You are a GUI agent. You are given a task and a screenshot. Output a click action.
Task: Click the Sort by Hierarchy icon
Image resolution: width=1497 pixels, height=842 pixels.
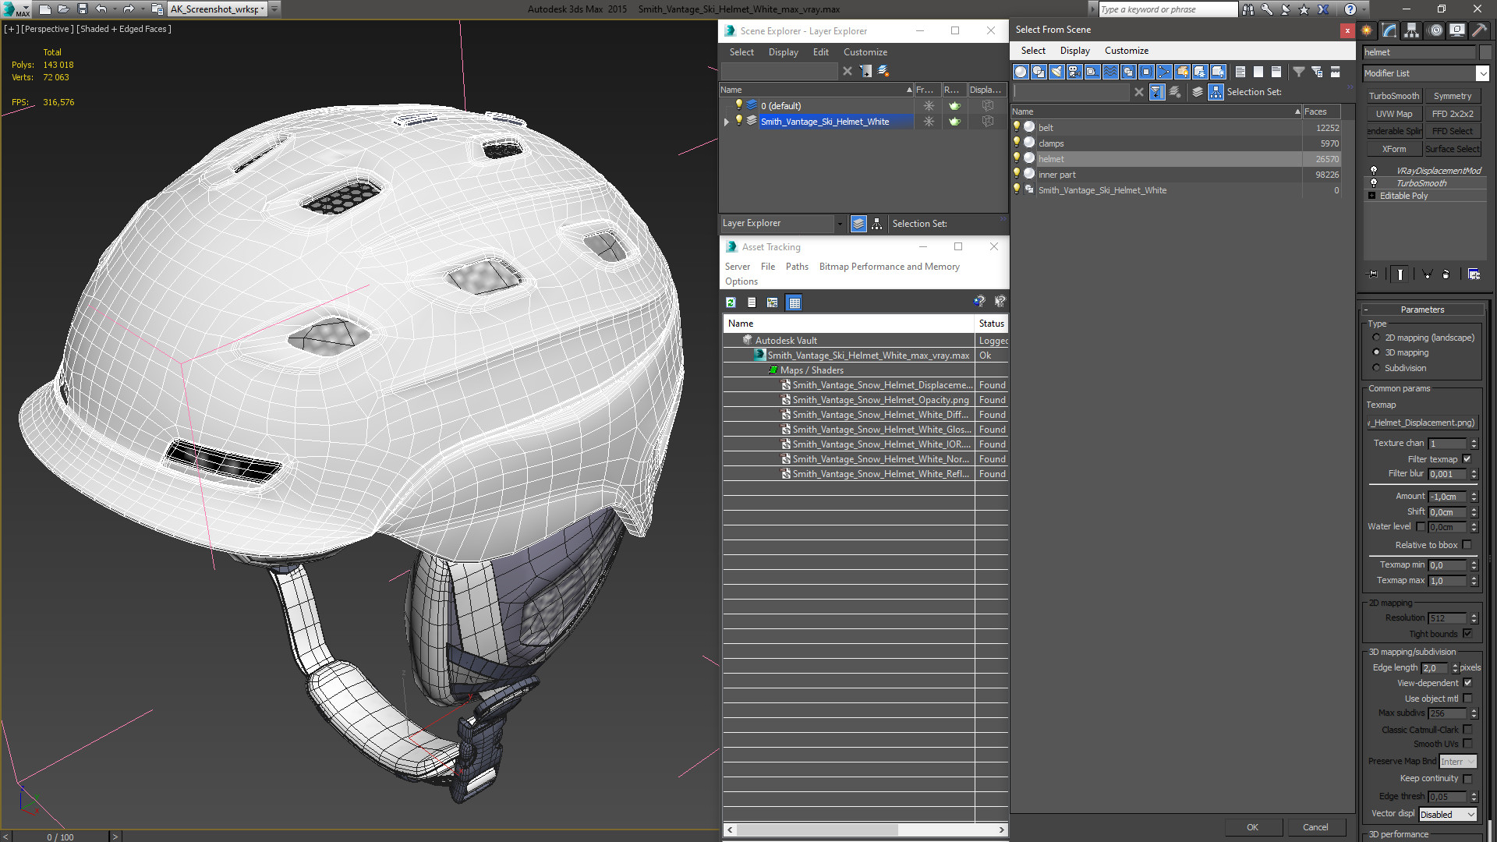pos(1216,92)
